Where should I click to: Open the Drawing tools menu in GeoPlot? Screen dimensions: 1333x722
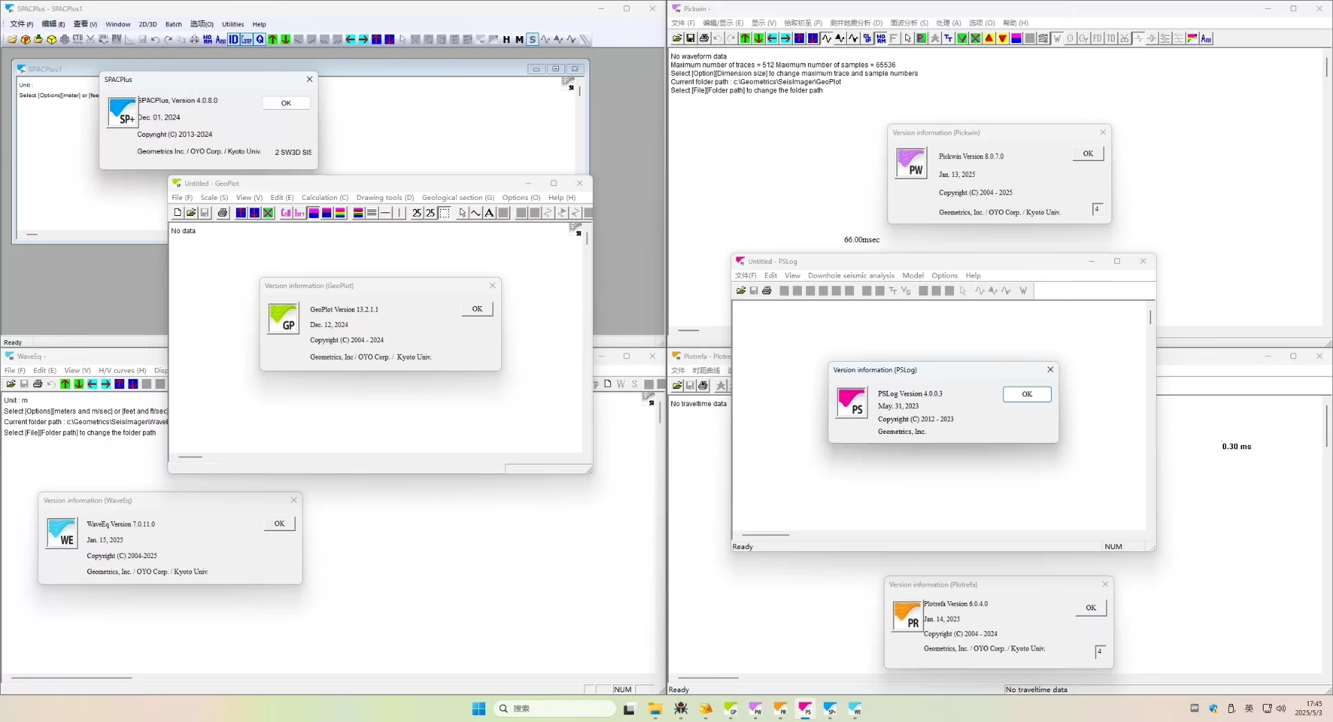385,198
